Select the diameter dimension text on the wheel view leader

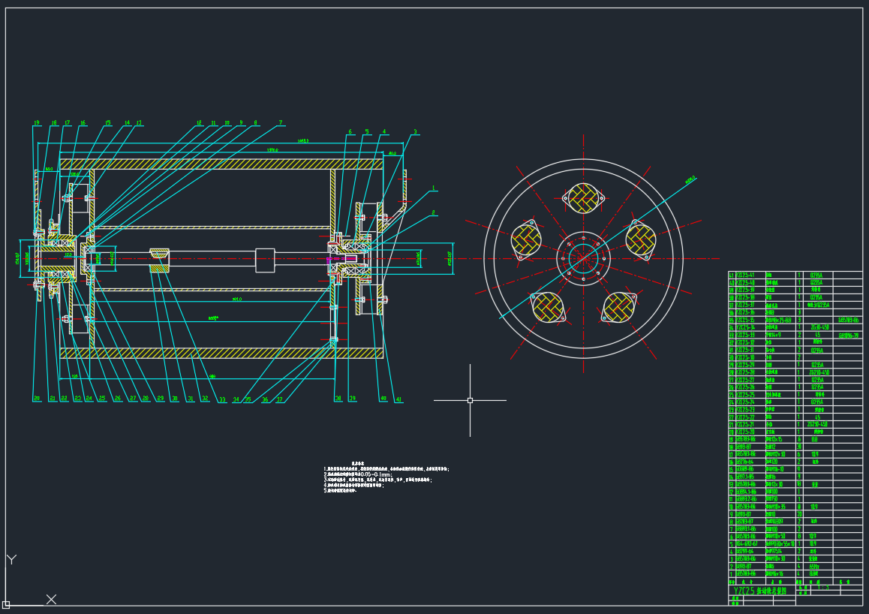(x=690, y=179)
